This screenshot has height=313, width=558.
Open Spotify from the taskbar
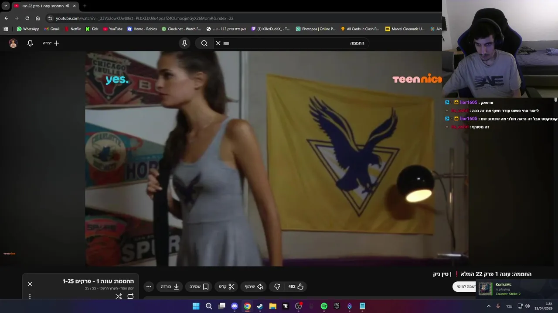coord(324,306)
